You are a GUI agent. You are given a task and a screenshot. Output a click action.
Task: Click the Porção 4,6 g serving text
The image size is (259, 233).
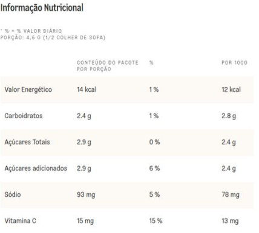pyautogui.click(x=53, y=37)
